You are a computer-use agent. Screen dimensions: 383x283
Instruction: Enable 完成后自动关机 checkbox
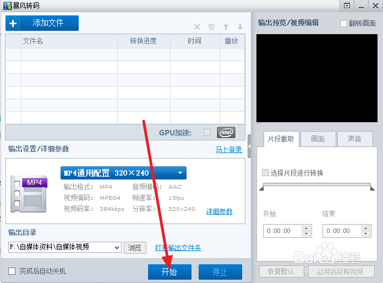pyautogui.click(x=12, y=271)
